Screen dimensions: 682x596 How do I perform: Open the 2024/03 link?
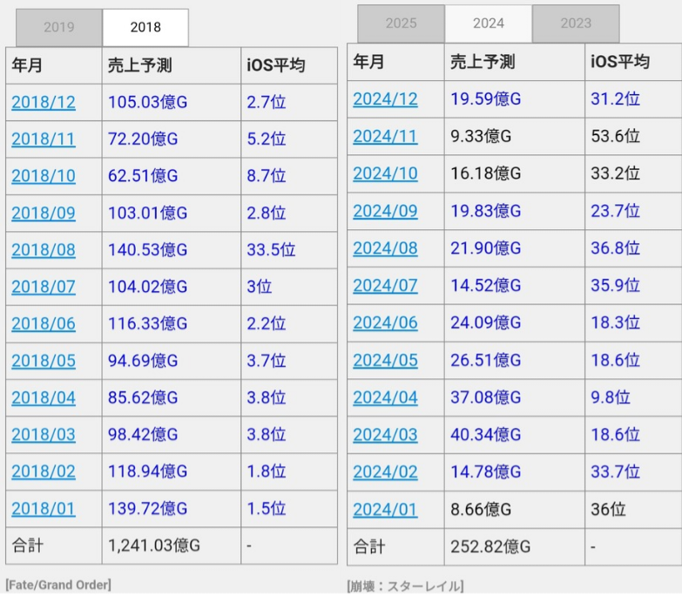pos(385,435)
